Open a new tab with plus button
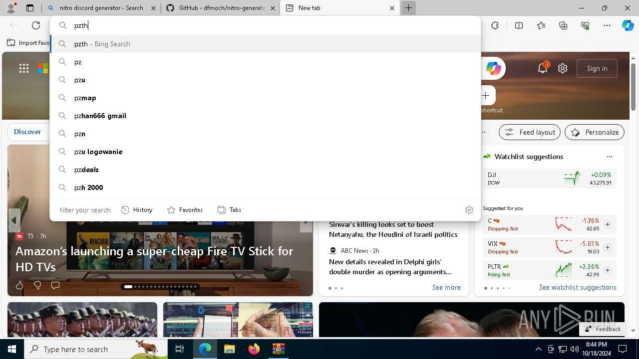The image size is (639, 359). (x=408, y=8)
